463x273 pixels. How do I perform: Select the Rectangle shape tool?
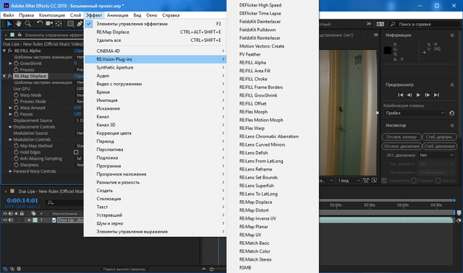70,24
